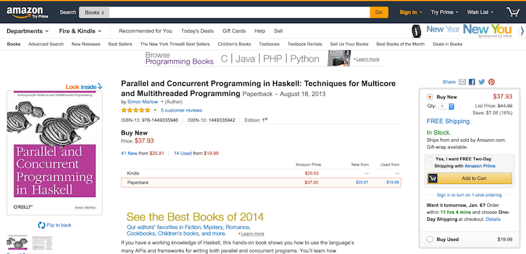Open the Qty quantity selector

(x=446, y=106)
